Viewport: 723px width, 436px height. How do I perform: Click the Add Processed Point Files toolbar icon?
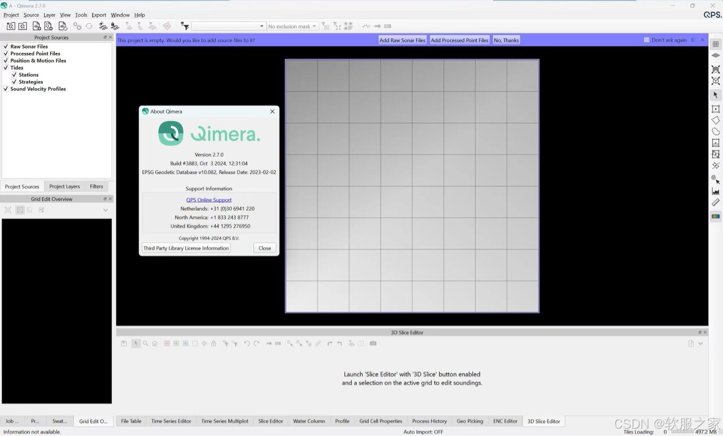[49, 26]
